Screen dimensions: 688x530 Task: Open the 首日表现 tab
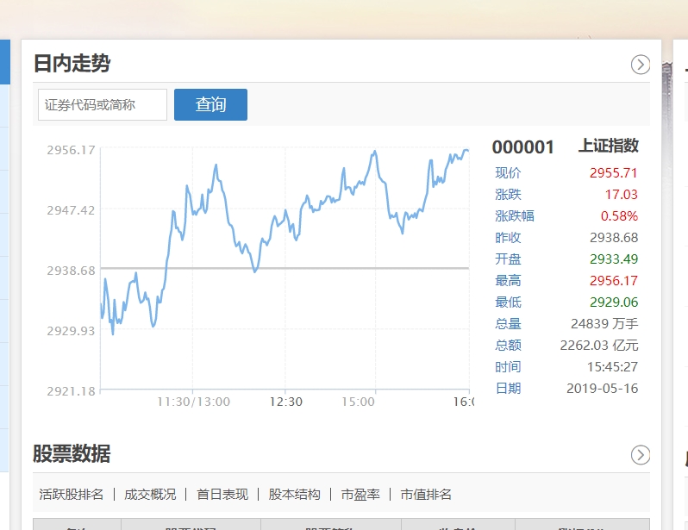[x=222, y=495]
